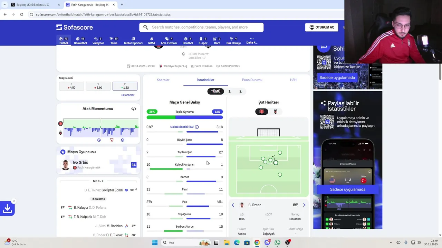Screen dimensions: 442x248
Task: Show Beşiktaş shots in shot map
Action: 276,112
